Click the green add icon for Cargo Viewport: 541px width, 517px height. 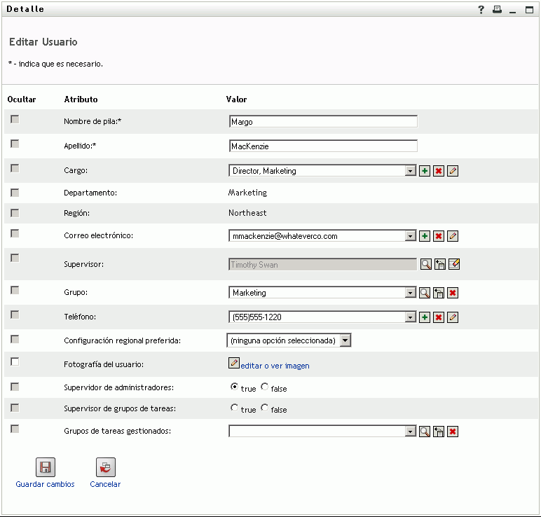tap(425, 171)
